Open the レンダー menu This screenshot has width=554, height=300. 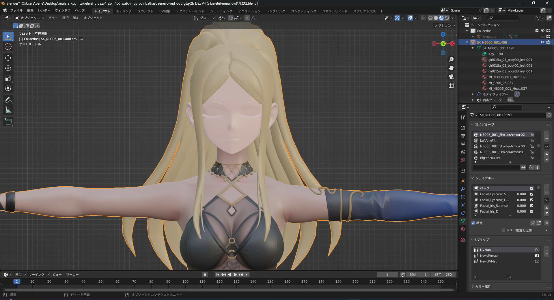click(x=44, y=10)
